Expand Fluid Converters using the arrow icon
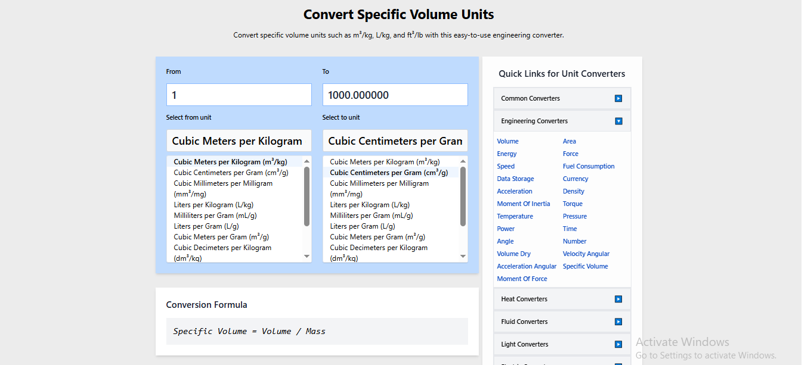 pos(620,321)
